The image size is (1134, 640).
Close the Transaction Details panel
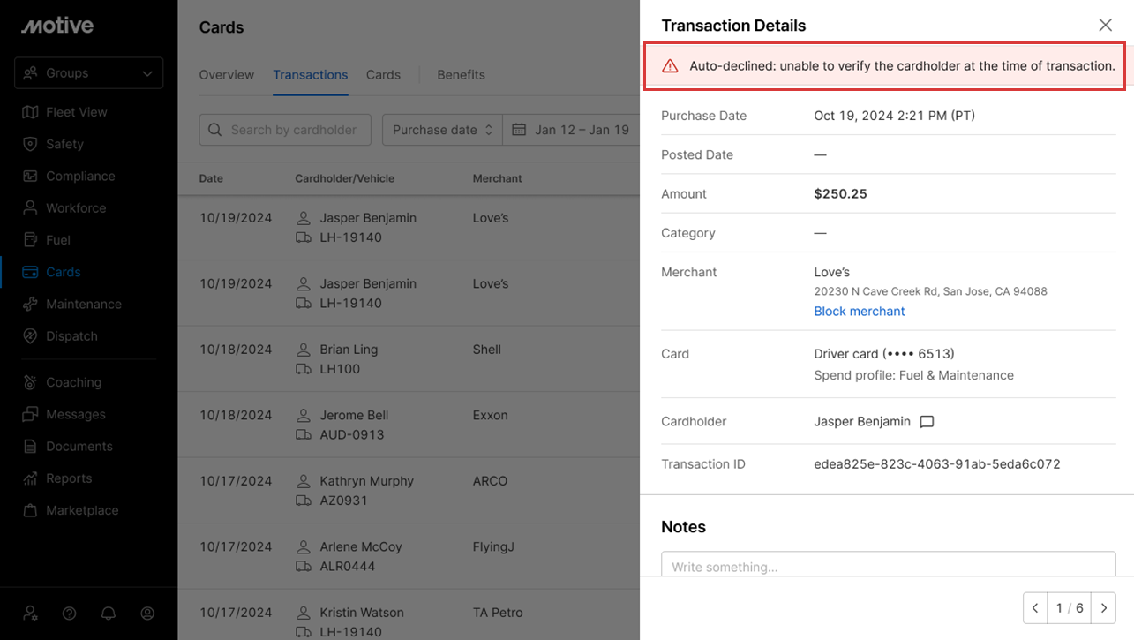[1105, 26]
